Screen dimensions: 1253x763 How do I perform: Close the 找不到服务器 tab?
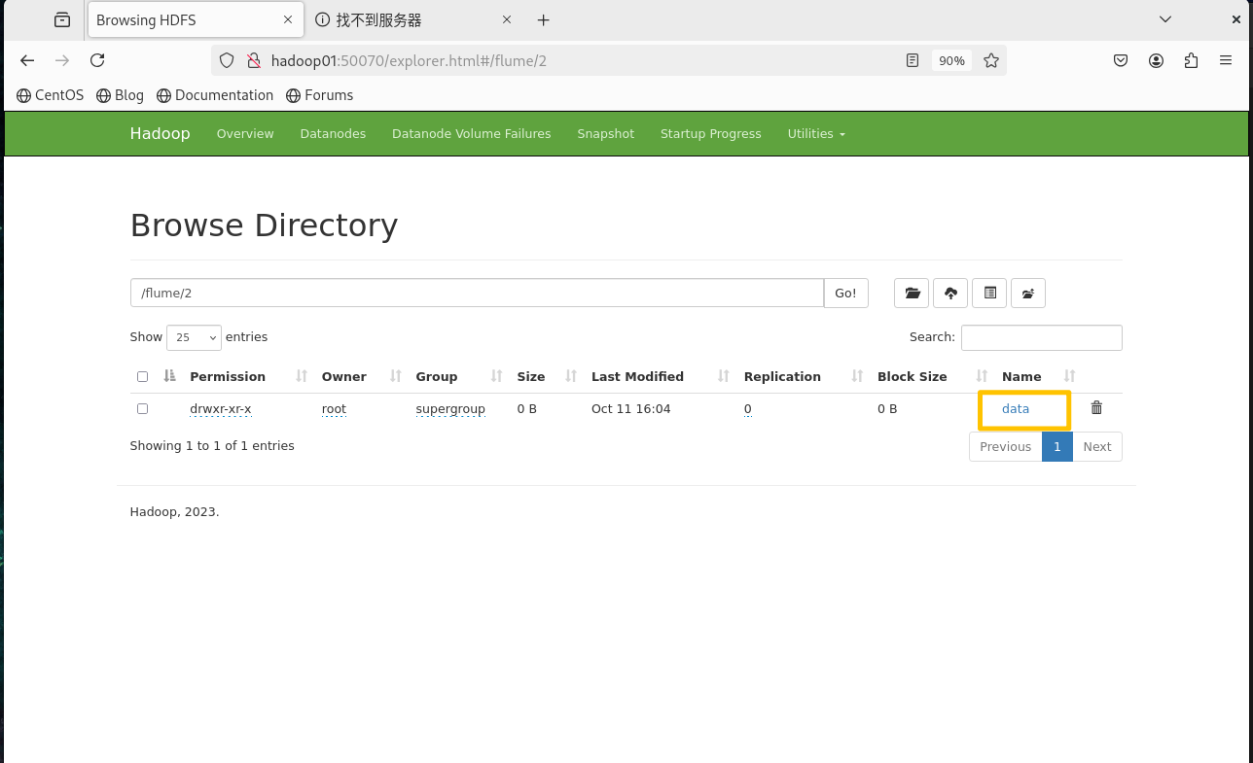tap(507, 19)
